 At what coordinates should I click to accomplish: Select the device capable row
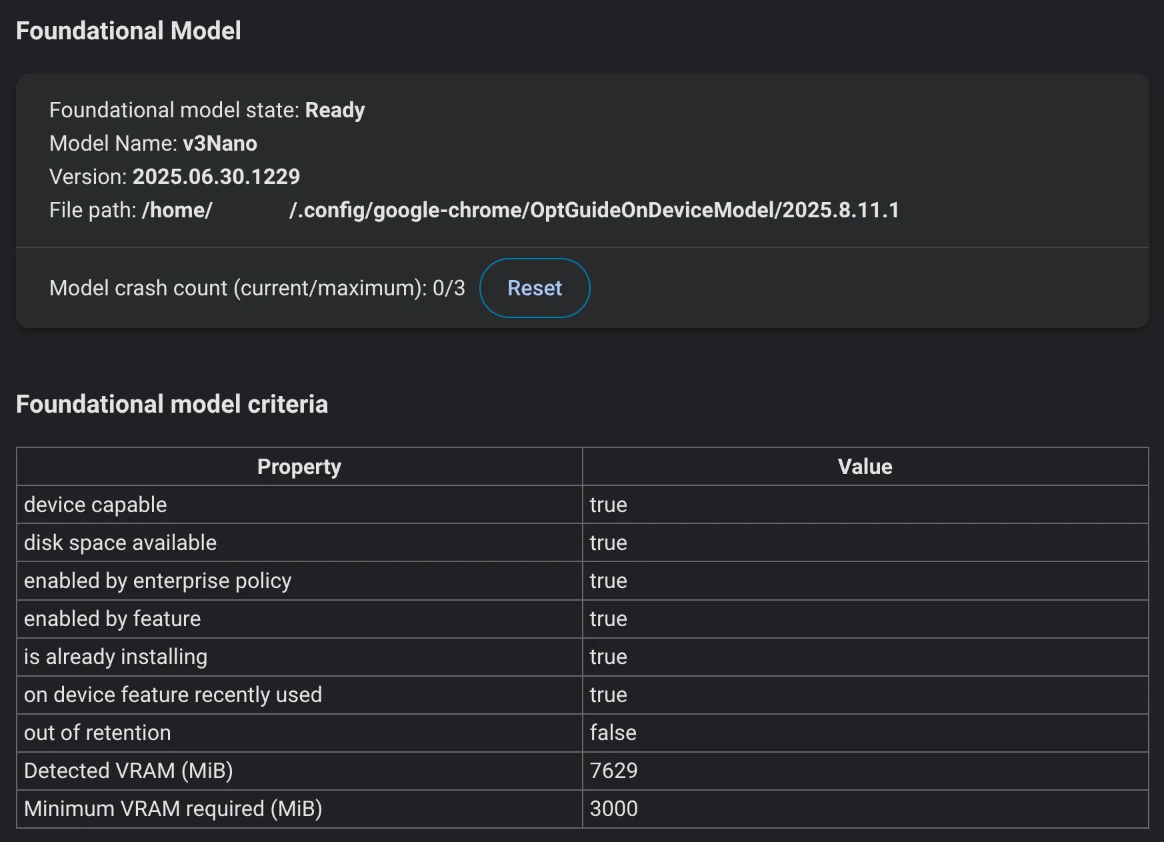point(95,505)
